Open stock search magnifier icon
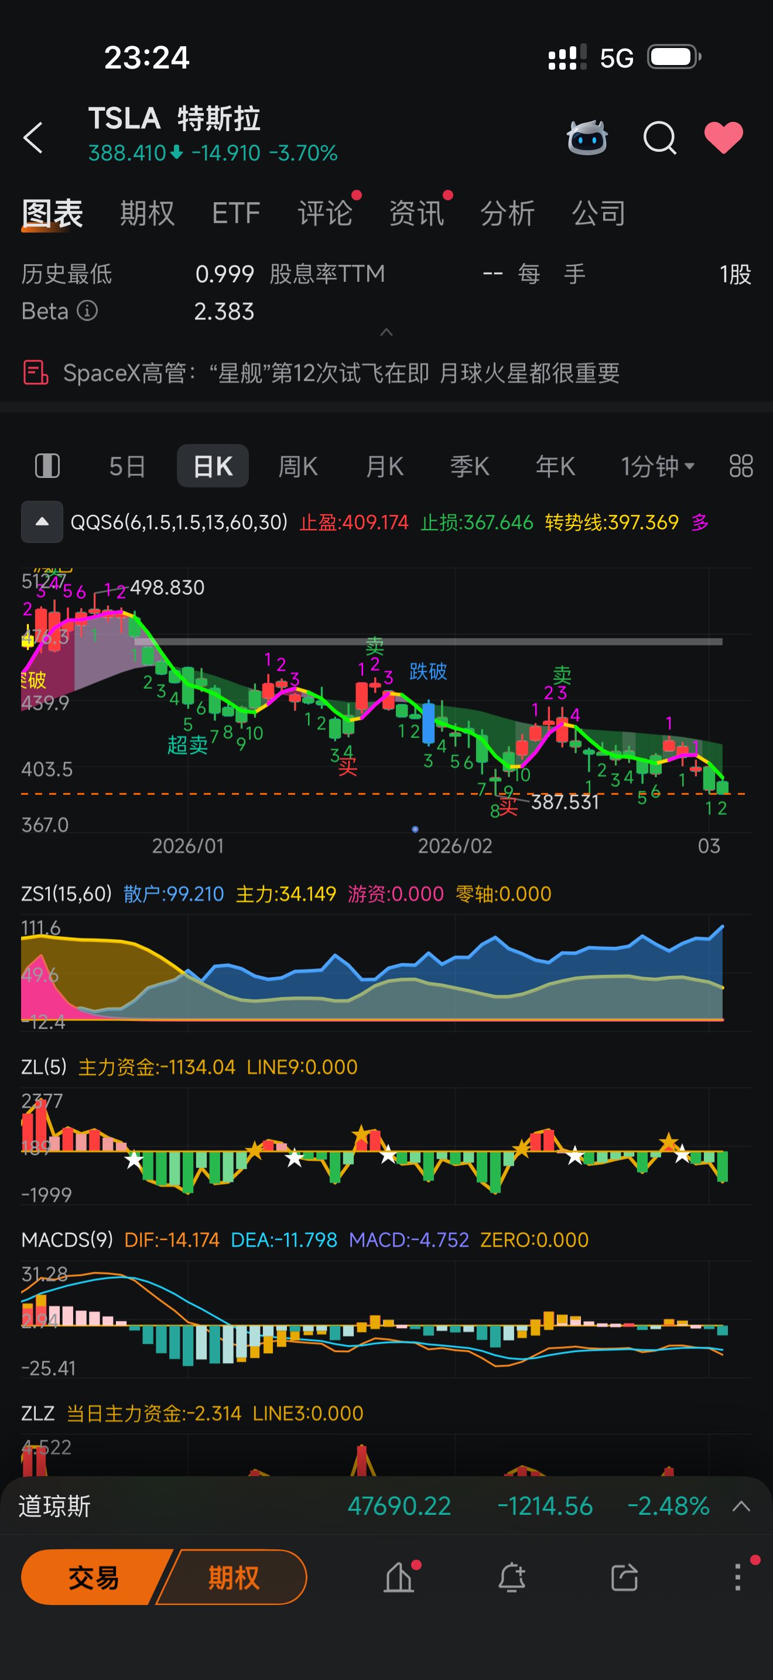Image resolution: width=773 pixels, height=1680 pixels. [659, 138]
